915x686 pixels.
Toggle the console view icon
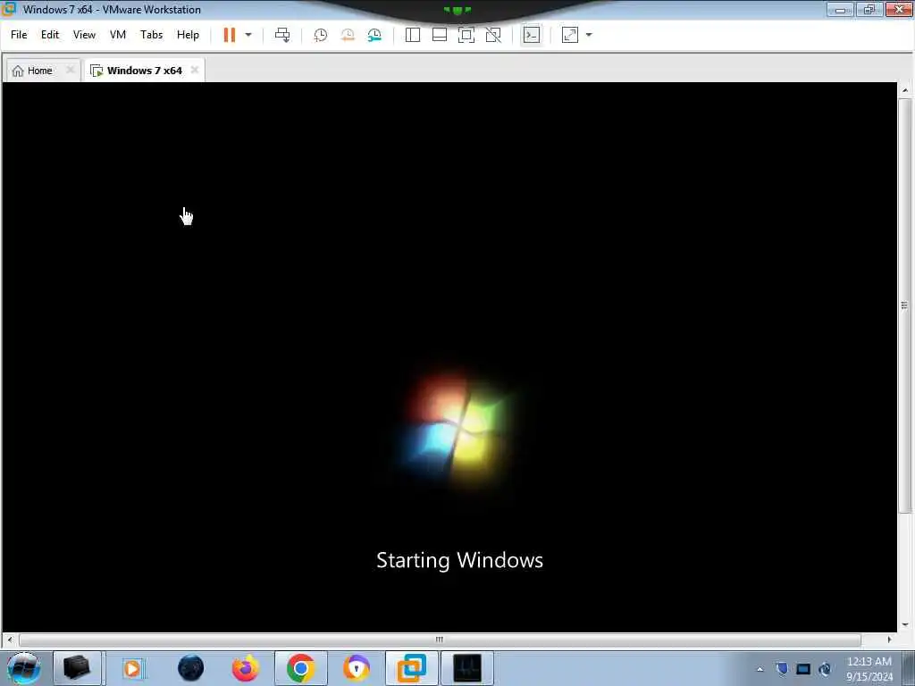tap(531, 35)
